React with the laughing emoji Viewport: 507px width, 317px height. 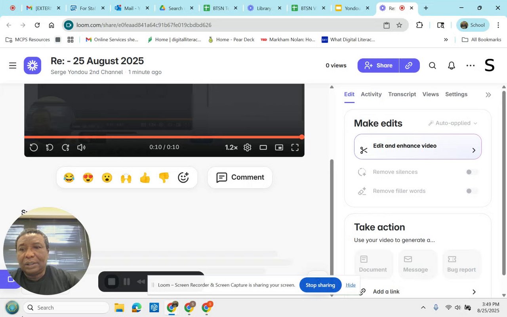pos(69,178)
